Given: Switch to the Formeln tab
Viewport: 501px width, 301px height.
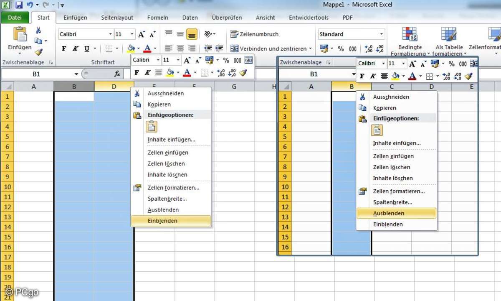Looking at the screenshot, I should coord(158,18).
